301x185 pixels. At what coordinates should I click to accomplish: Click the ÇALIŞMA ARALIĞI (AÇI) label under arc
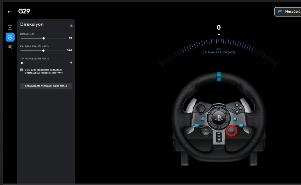click(x=219, y=52)
